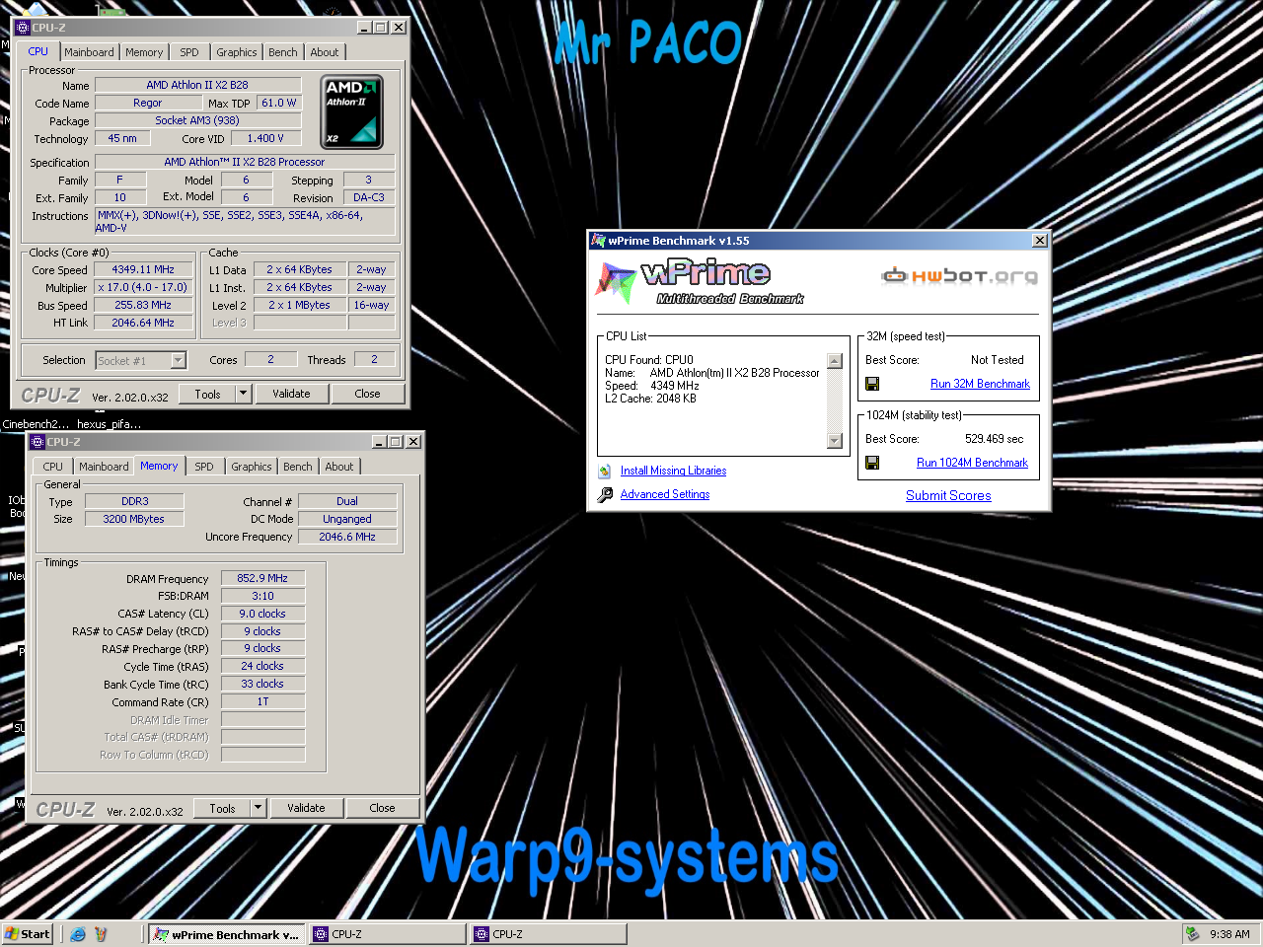Click CPU List scrollbar down arrow
Image resolution: width=1263 pixels, height=947 pixels.
(835, 441)
